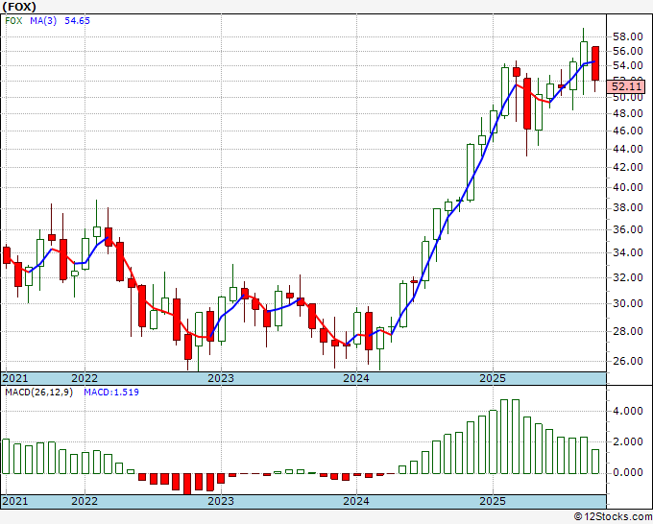Select 2023 on the price chart time axis
This screenshot has height=524, width=653.
221,378
